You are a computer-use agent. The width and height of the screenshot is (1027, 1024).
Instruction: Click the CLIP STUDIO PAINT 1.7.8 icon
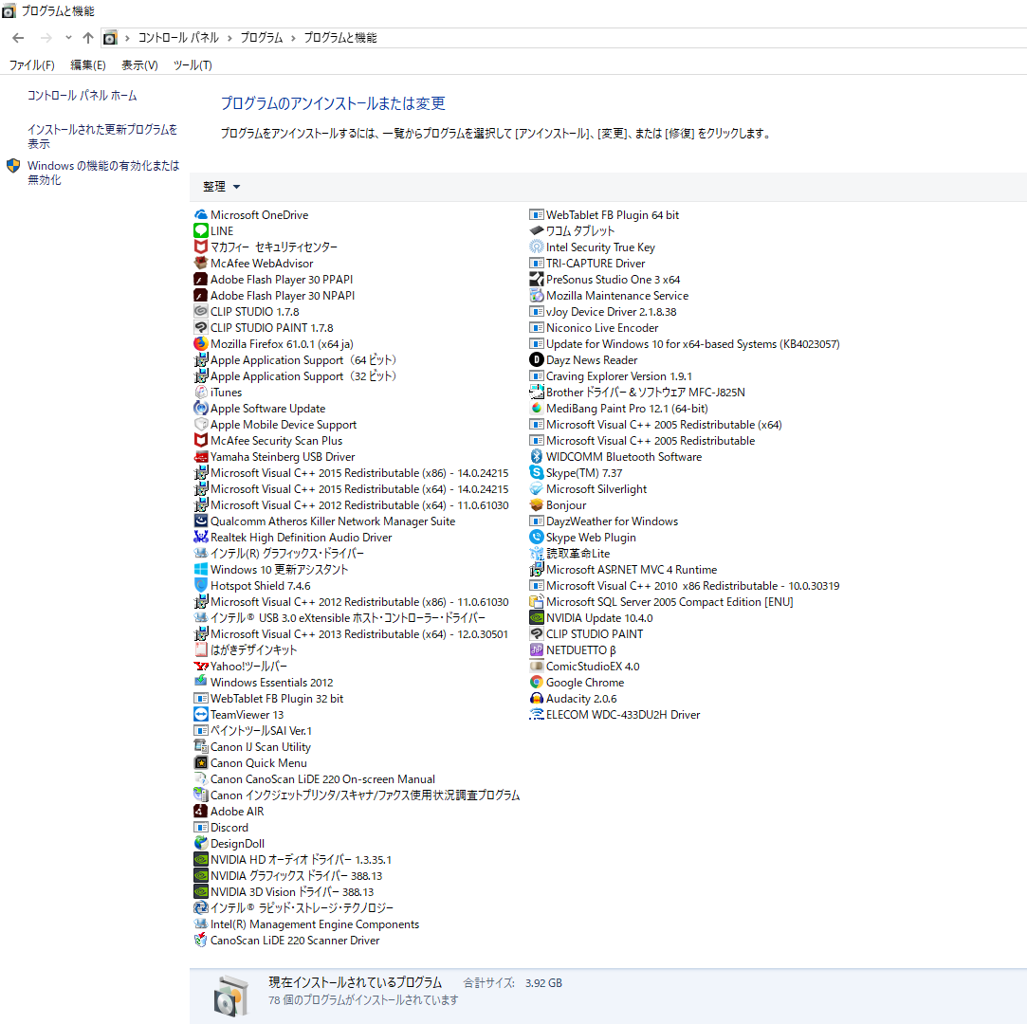(x=201, y=328)
